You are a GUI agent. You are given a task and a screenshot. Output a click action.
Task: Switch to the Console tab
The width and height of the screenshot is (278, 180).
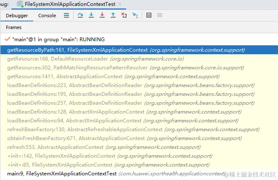coord(47,16)
